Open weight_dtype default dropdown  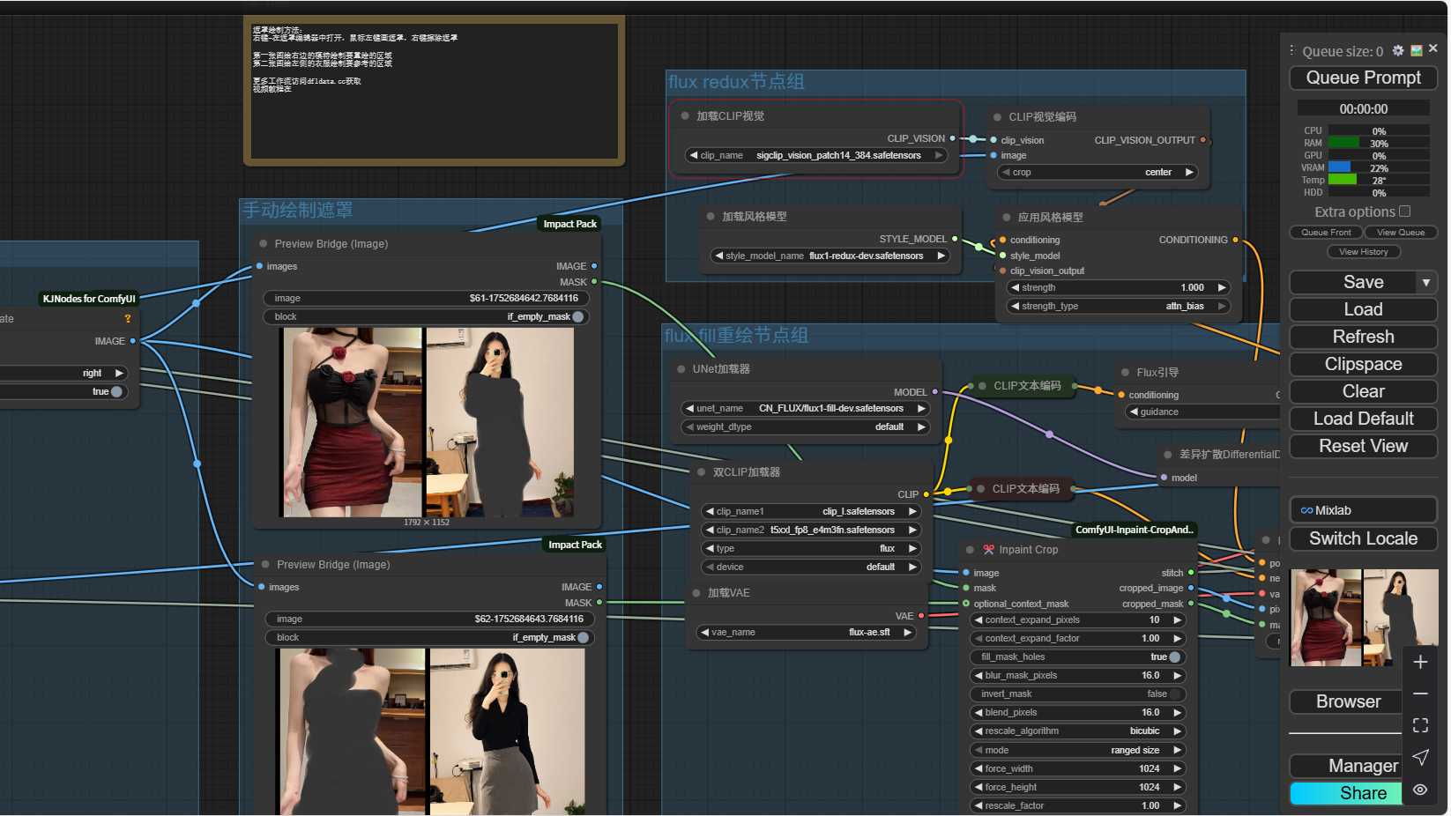click(805, 427)
